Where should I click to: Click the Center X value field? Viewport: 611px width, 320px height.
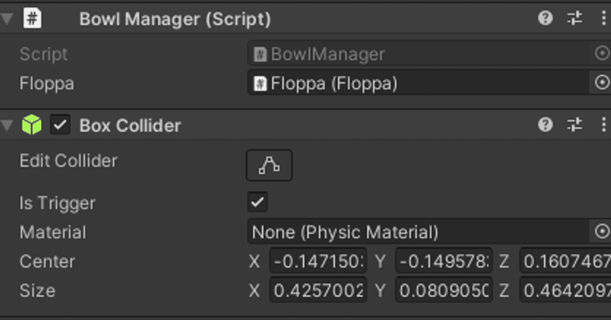coord(318,261)
